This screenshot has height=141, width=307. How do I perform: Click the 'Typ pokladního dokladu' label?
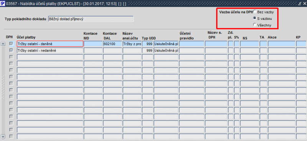point(25,19)
